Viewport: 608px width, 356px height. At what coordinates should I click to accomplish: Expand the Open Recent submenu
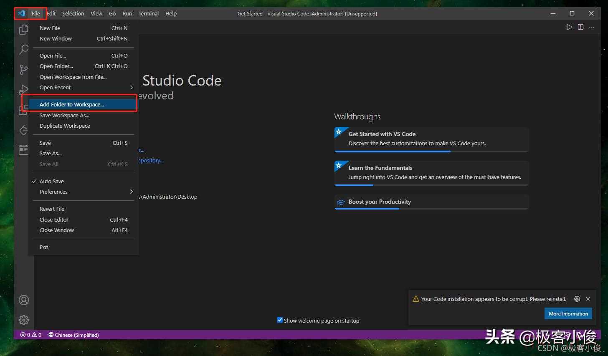[84, 87]
